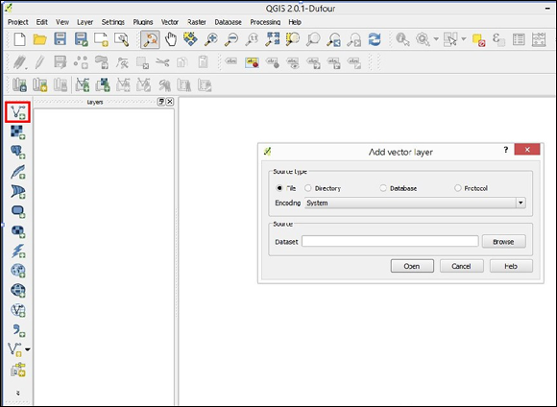Screen dimensions: 557x407
Task: Open the Attribute Table icon
Action: (519, 39)
